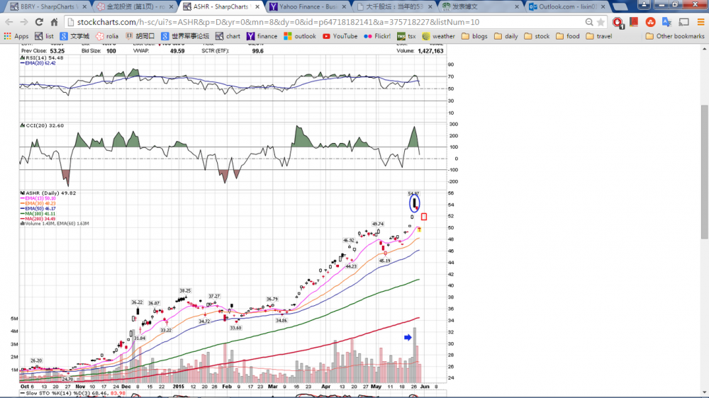Expand the stock bookmarks folder
This screenshot has height=398, width=709.
536,36
